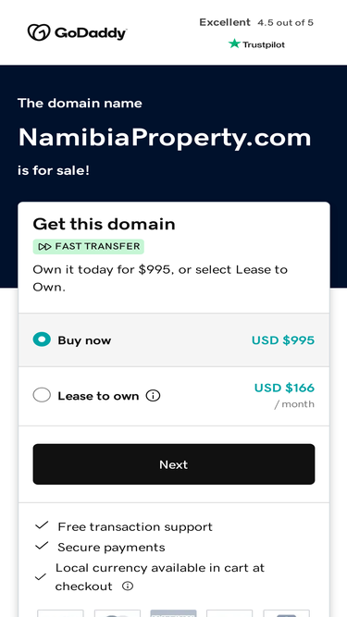Click the fast-forward arrows icon in Fast Transfer badge
Image resolution: width=347 pixels, height=617 pixels.
pyautogui.click(x=44, y=247)
